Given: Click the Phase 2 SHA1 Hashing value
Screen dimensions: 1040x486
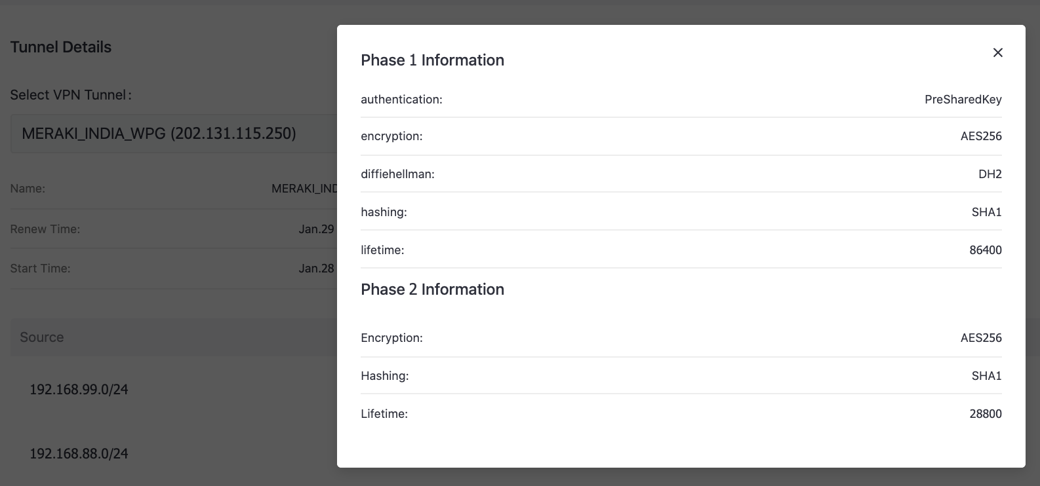Looking at the screenshot, I should pyautogui.click(x=986, y=376).
